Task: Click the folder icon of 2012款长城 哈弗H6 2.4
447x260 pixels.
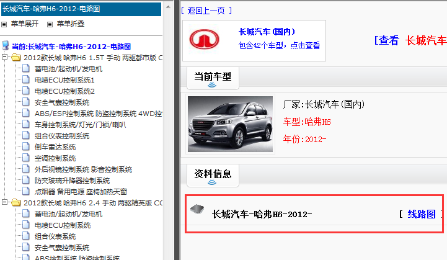Action: pyautogui.click(x=16, y=203)
